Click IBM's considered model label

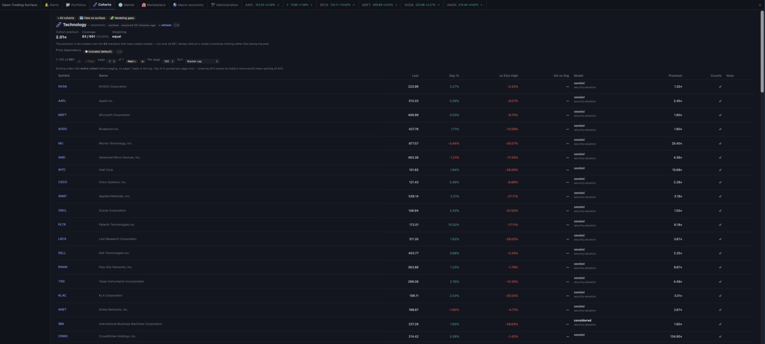coord(582,320)
